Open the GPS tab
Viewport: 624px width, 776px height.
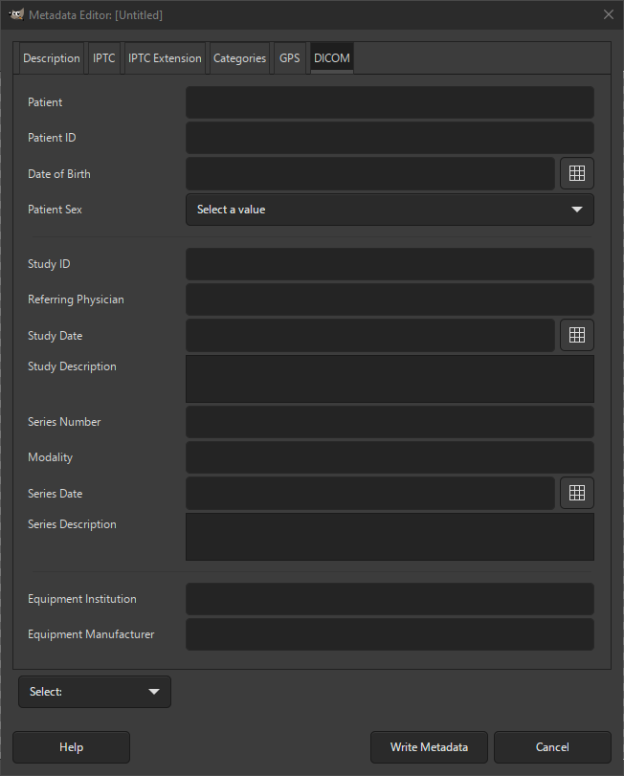pos(289,58)
